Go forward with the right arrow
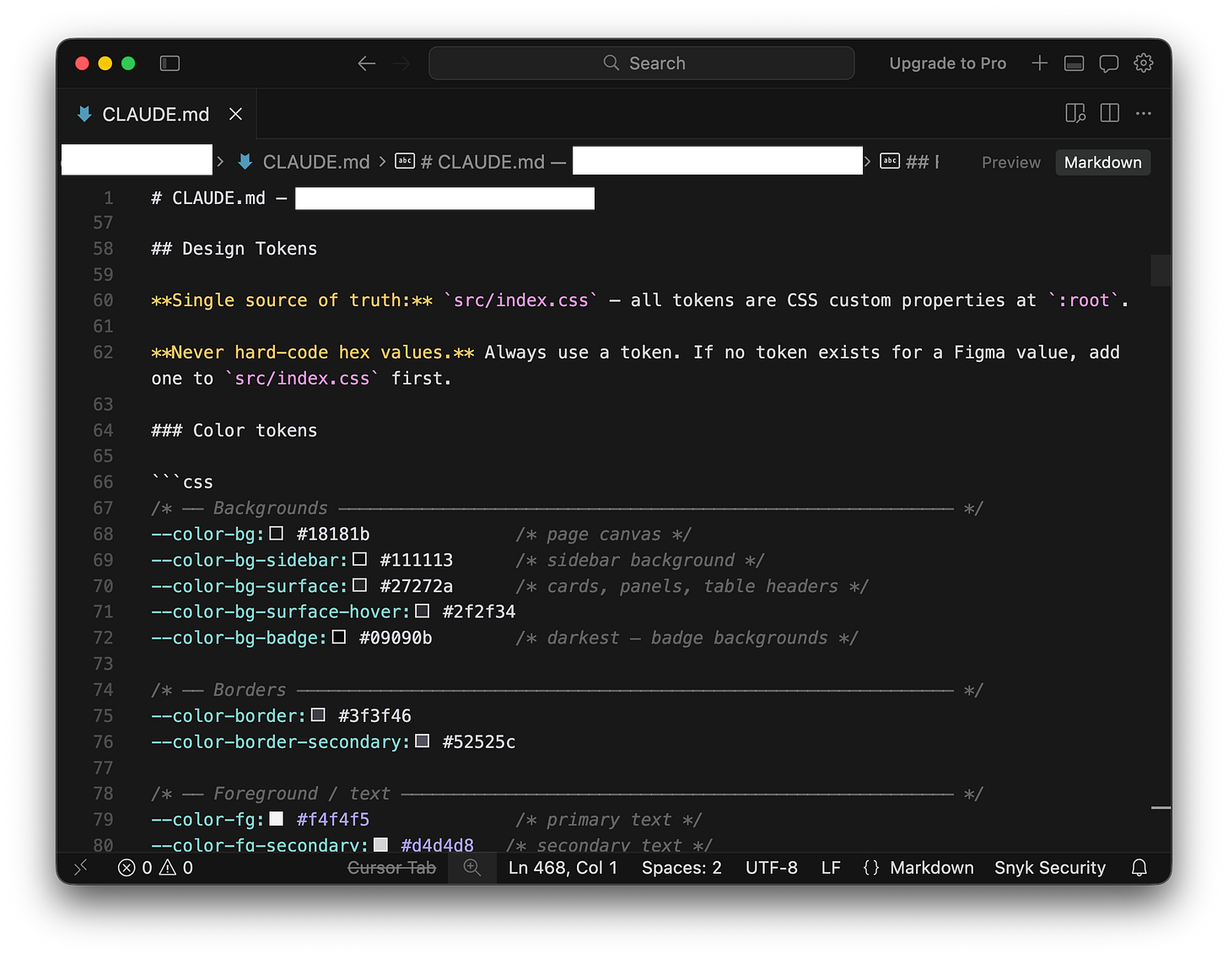 tap(402, 63)
